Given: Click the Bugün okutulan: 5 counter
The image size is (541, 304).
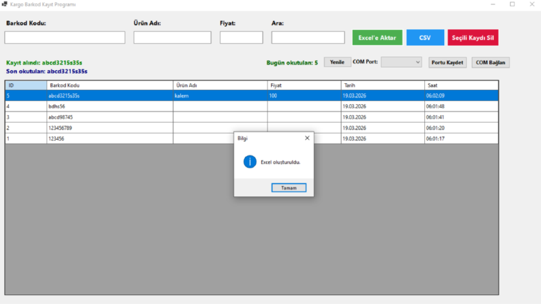Looking at the screenshot, I should coord(292,63).
